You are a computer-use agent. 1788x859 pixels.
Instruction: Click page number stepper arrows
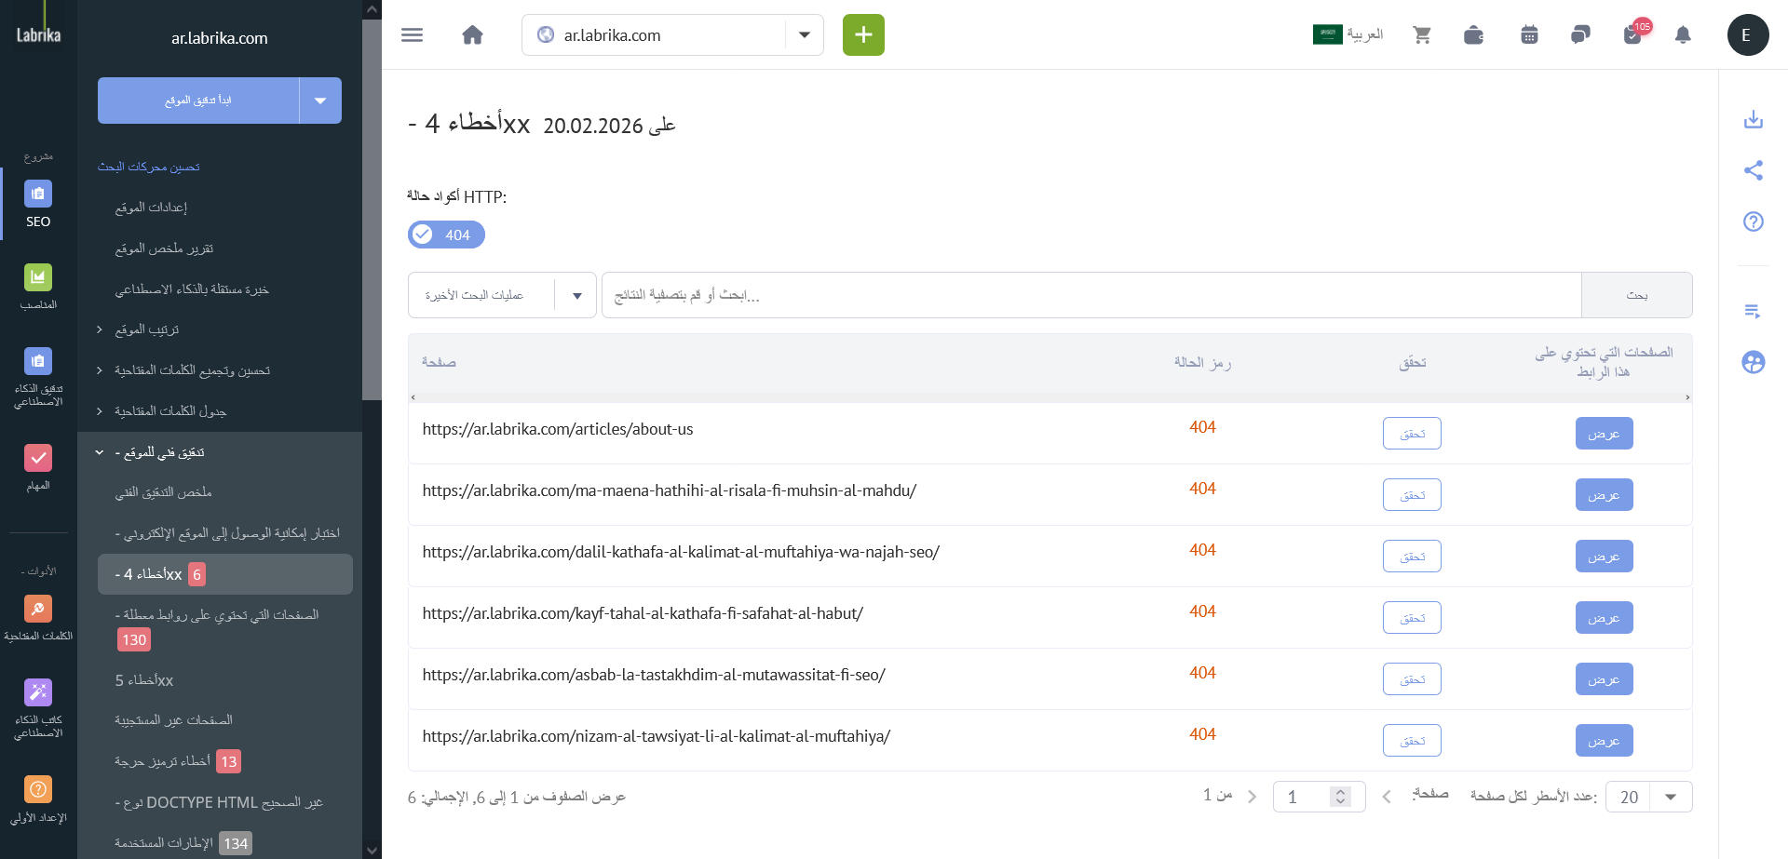click(x=1340, y=797)
